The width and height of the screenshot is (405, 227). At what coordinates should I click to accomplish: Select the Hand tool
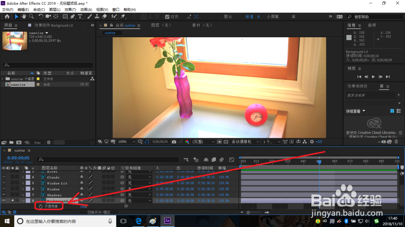(24, 17)
